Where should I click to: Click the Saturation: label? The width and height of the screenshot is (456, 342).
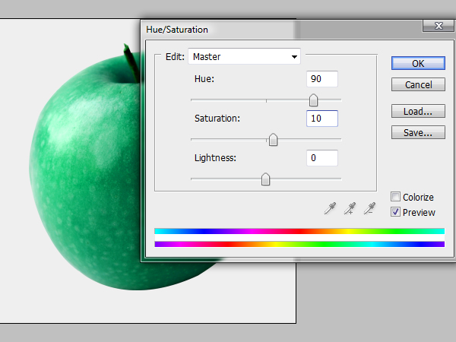tap(217, 119)
